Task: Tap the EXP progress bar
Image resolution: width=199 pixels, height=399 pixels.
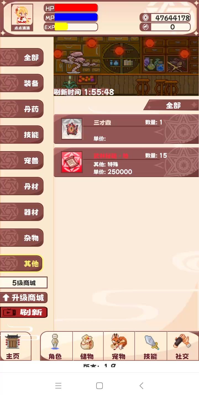Action: [x=71, y=27]
